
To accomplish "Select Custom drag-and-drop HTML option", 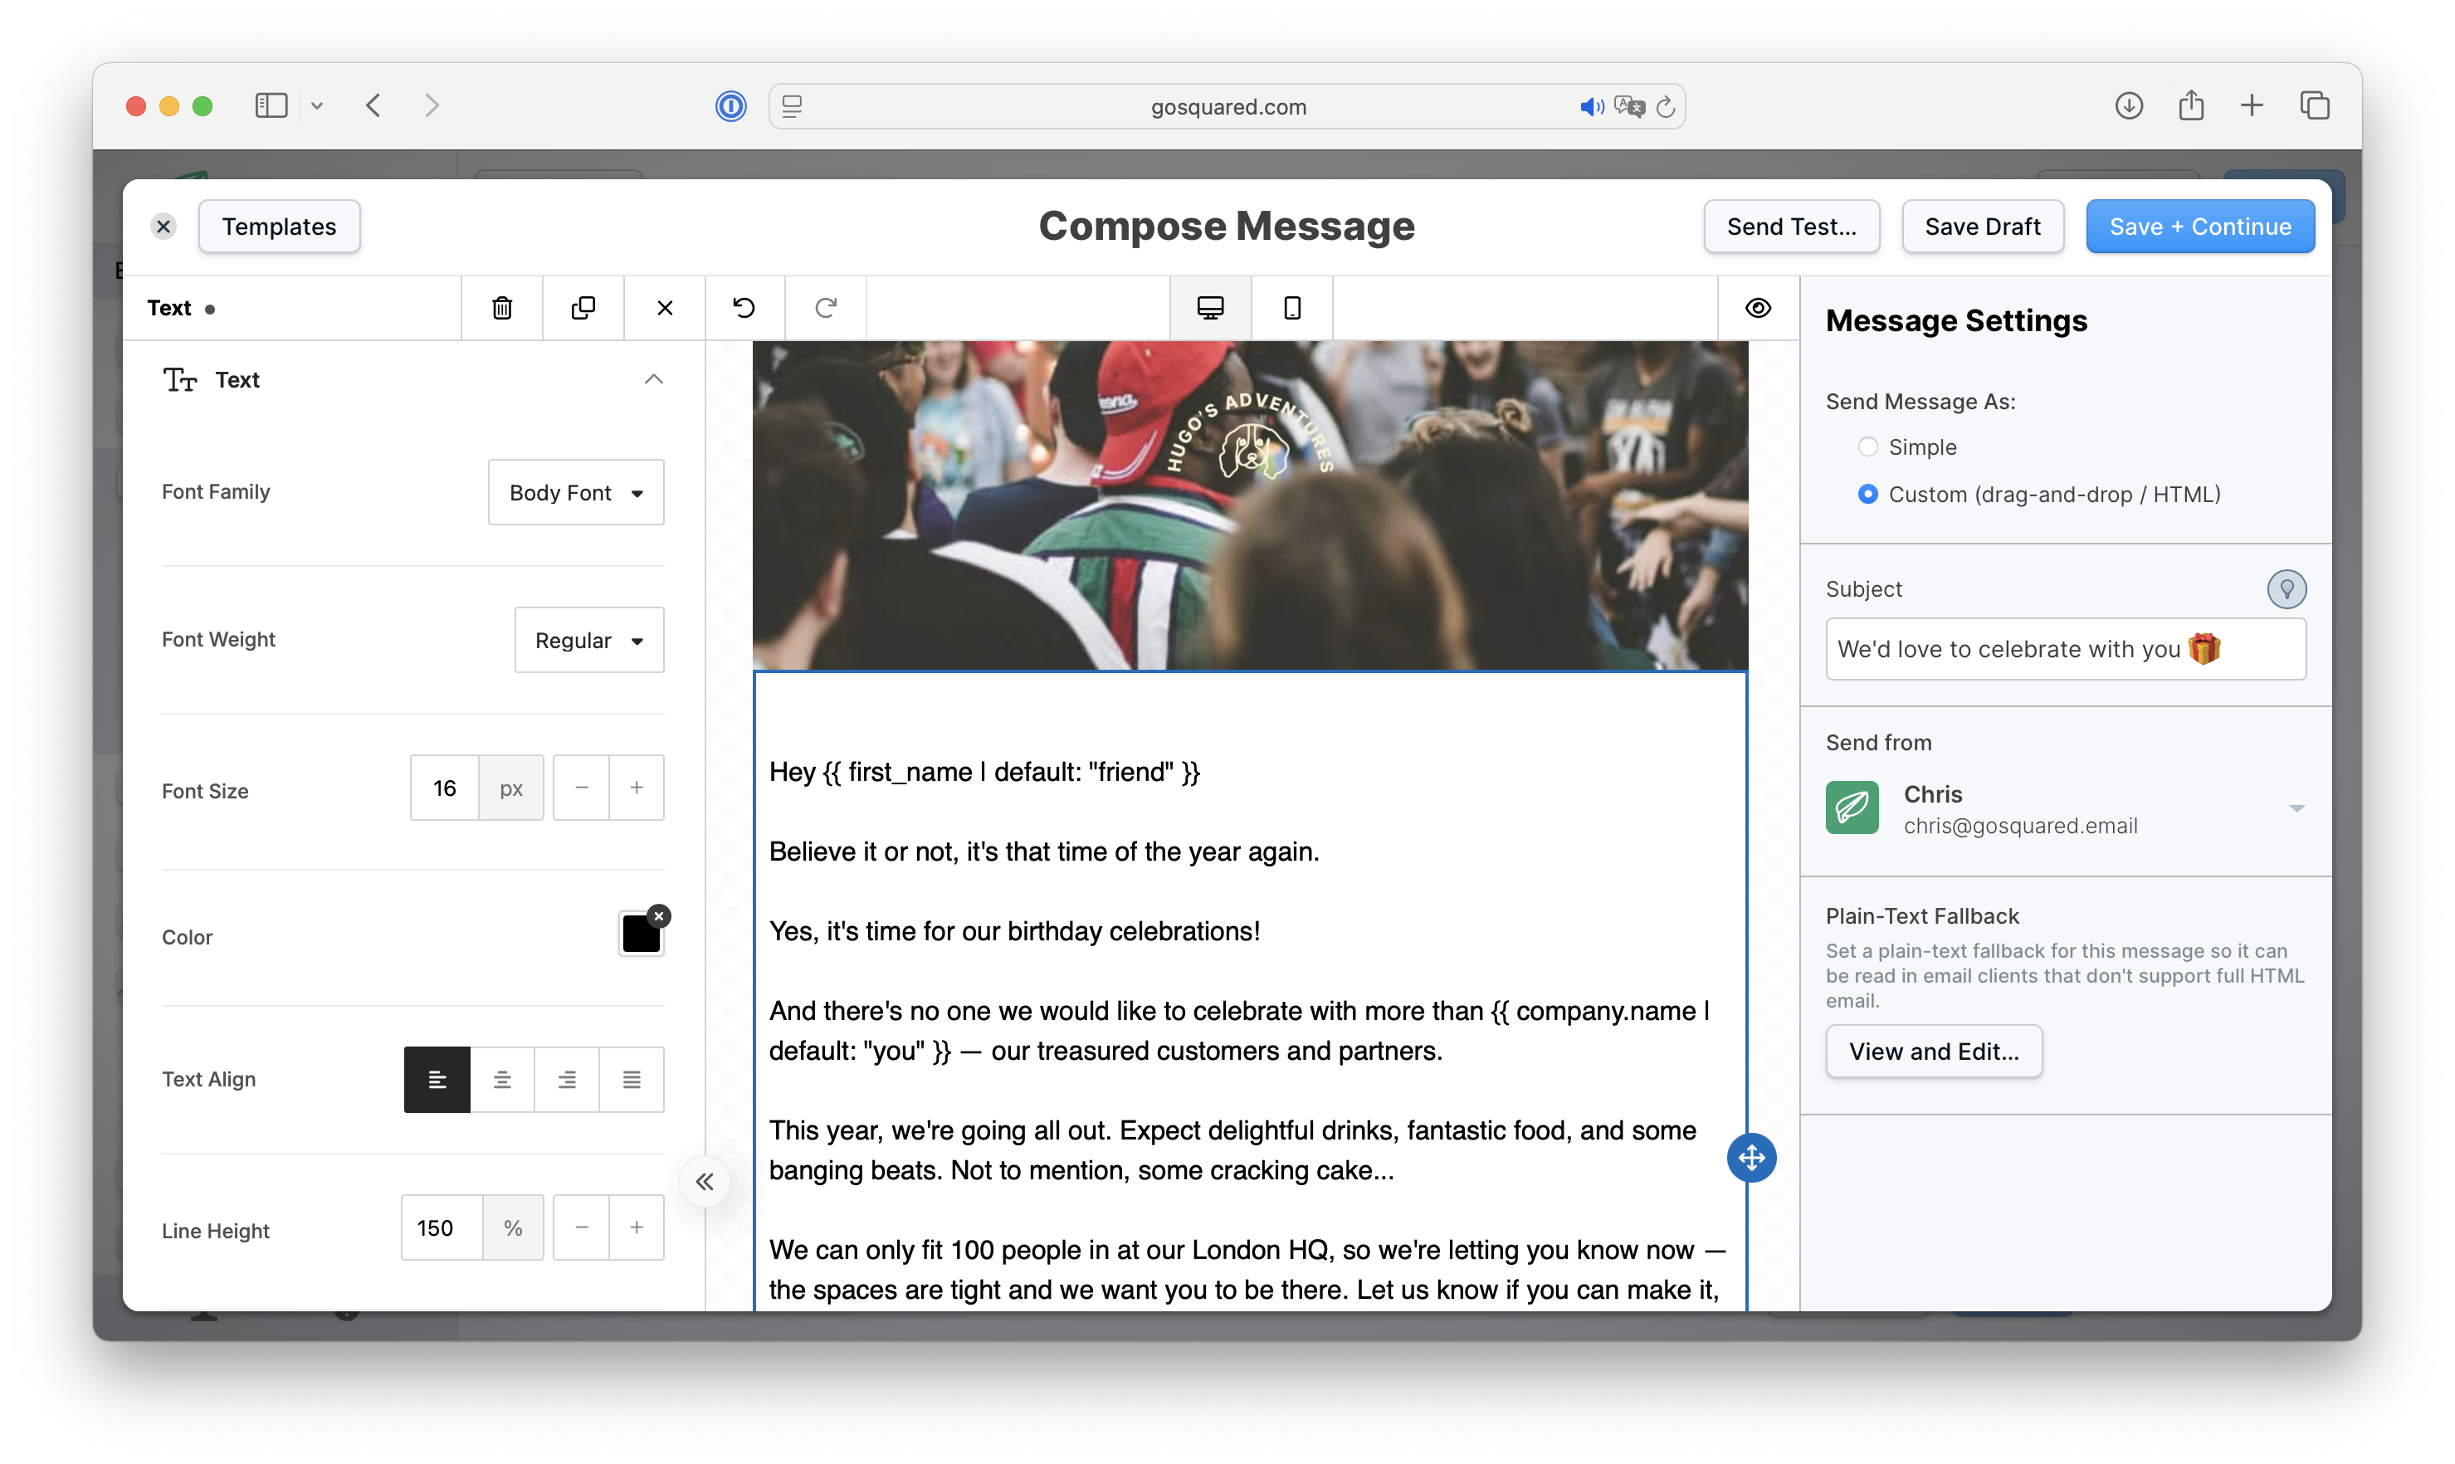I will click(x=1867, y=495).
